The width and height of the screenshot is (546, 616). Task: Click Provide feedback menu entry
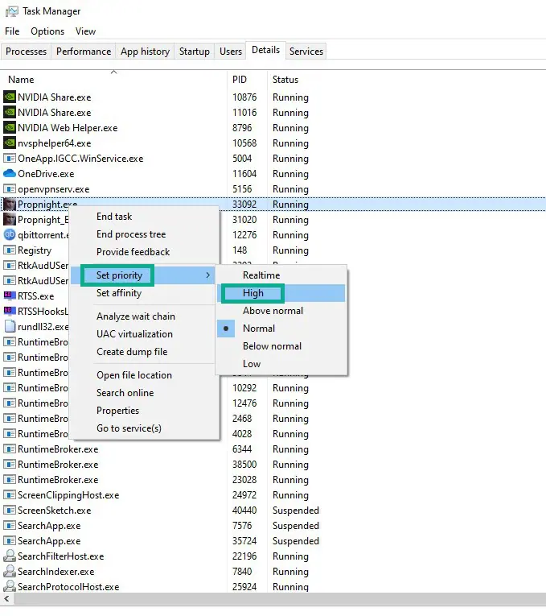point(144,252)
